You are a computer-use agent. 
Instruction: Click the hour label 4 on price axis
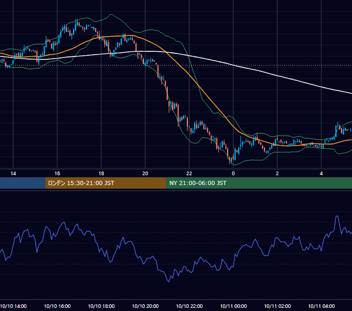pos(321,174)
